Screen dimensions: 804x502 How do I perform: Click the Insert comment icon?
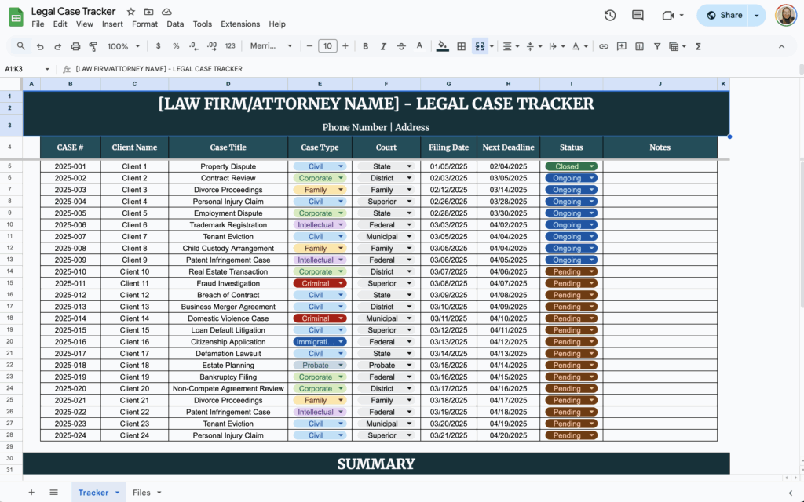[x=621, y=46]
